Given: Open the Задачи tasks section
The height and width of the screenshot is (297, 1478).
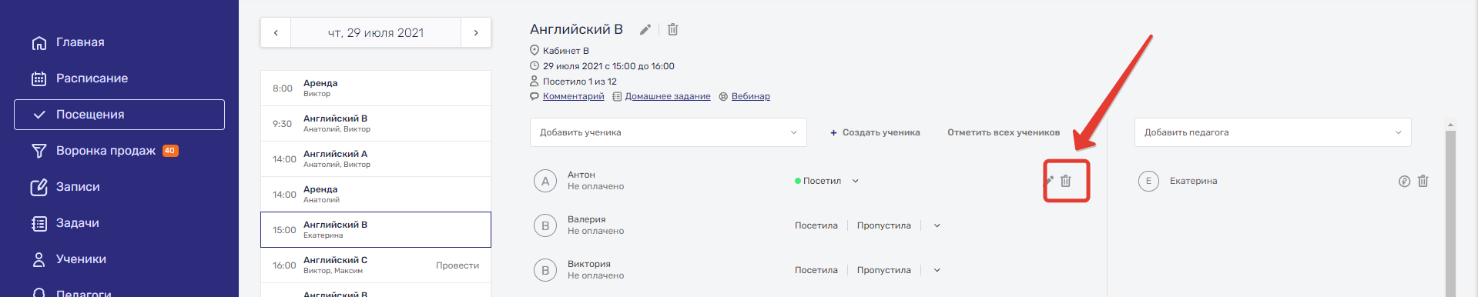Looking at the screenshot, I should pos(77,223).
